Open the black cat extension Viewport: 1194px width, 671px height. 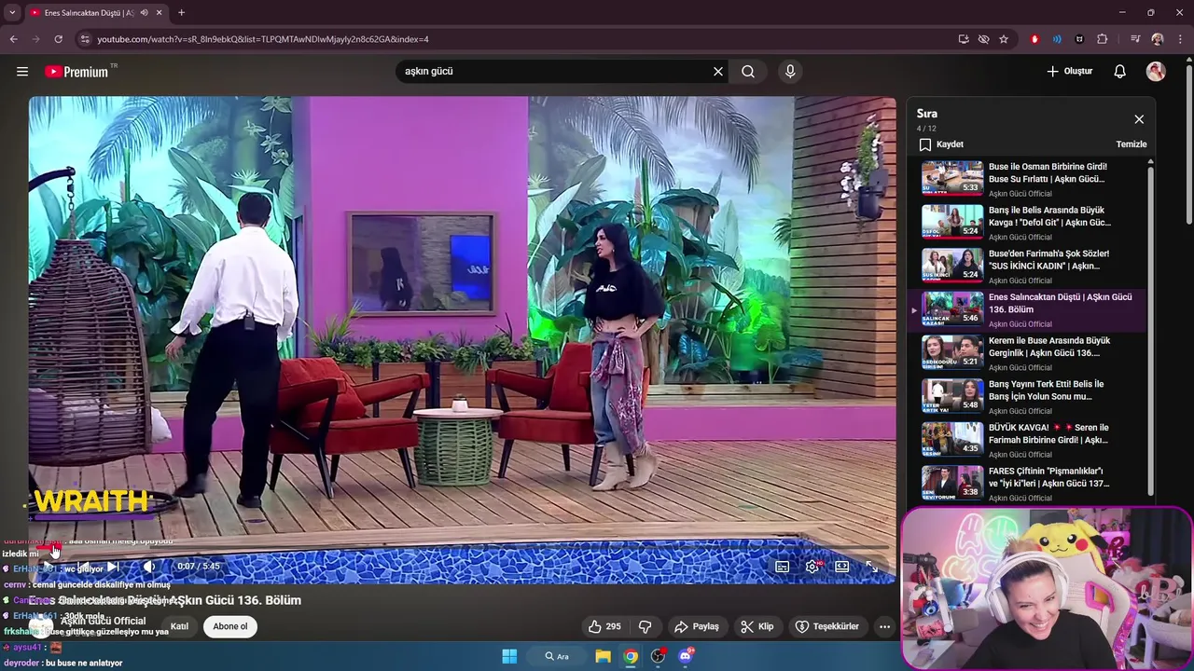coord(1079,39)
